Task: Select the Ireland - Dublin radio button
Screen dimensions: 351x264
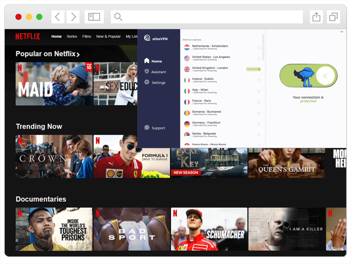Action: [259, 80]
